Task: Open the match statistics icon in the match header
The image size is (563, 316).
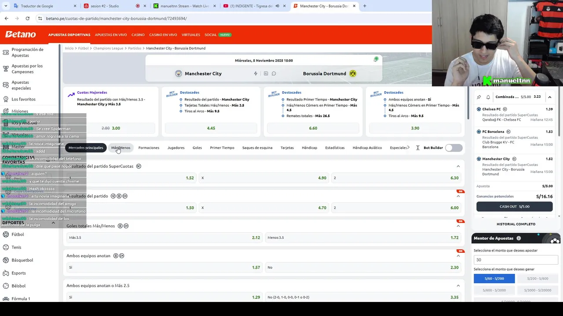Action: (x=266, y=73)
